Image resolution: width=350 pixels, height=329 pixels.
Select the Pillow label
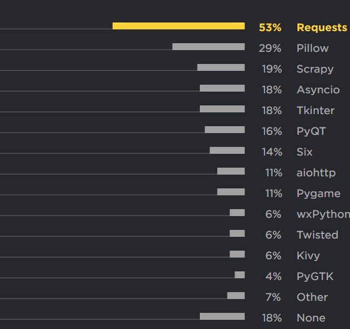[312, 49]
